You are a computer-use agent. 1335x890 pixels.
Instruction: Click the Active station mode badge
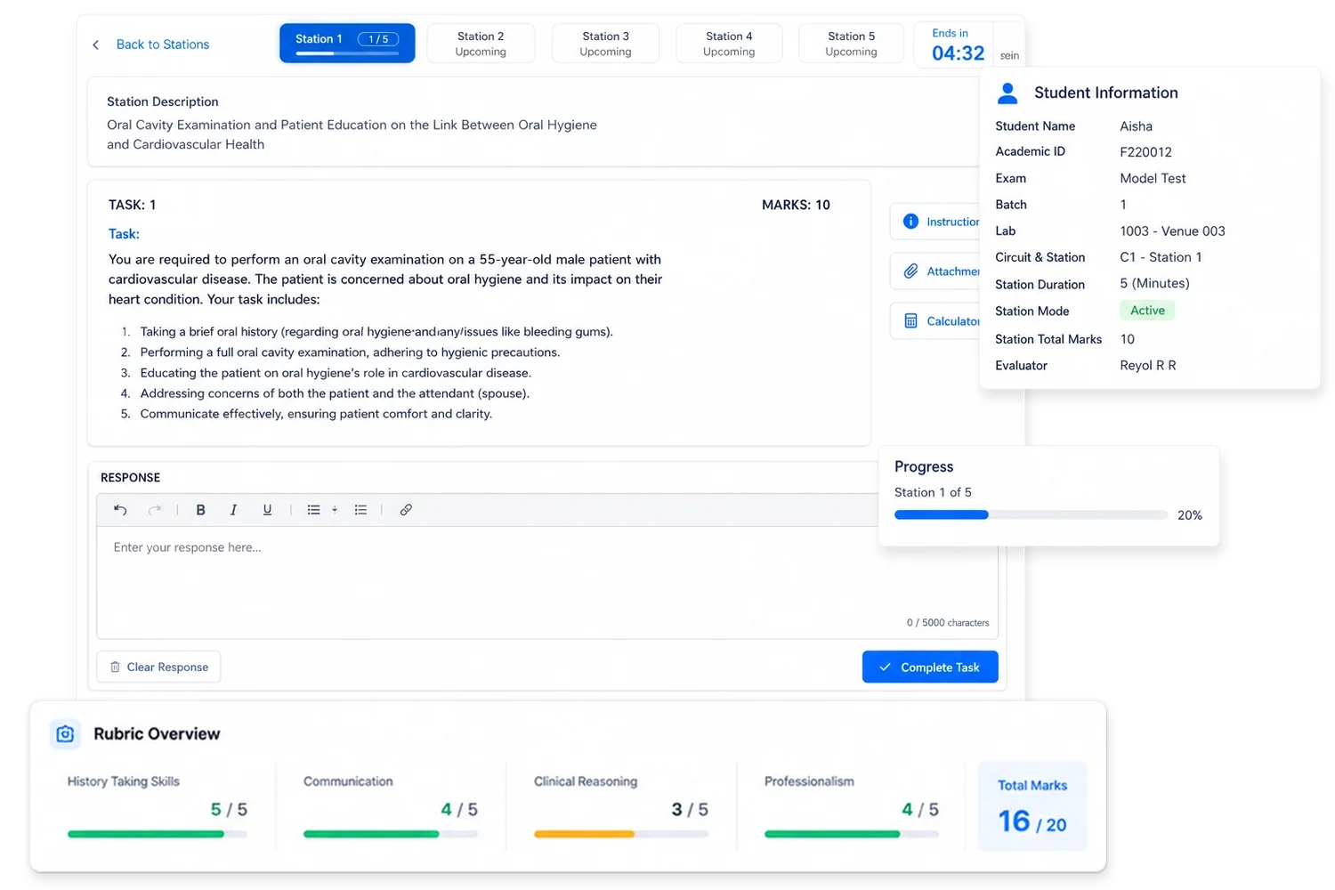coord(1147,311)
